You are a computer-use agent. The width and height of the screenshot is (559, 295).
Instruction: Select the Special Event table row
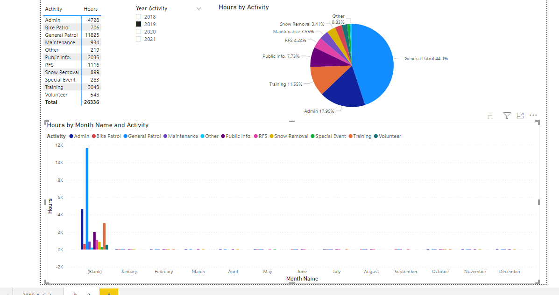point(72,80)
